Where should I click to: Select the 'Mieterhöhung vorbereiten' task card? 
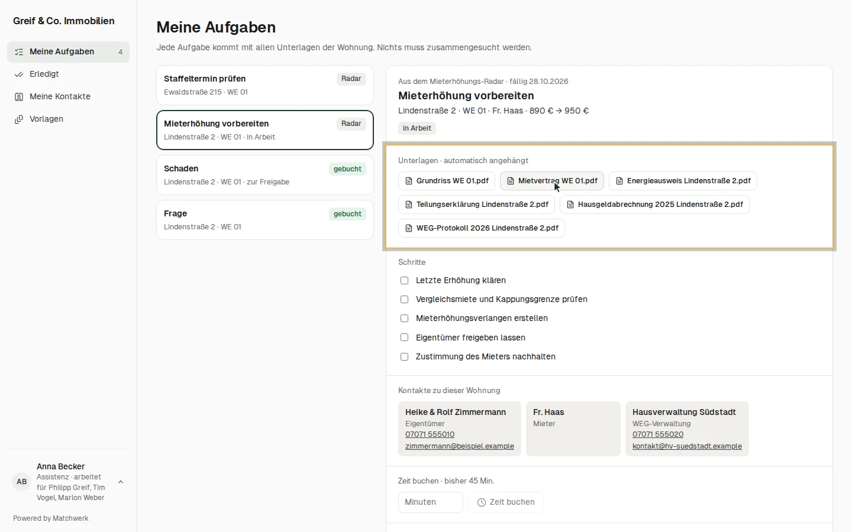point(265,130)
